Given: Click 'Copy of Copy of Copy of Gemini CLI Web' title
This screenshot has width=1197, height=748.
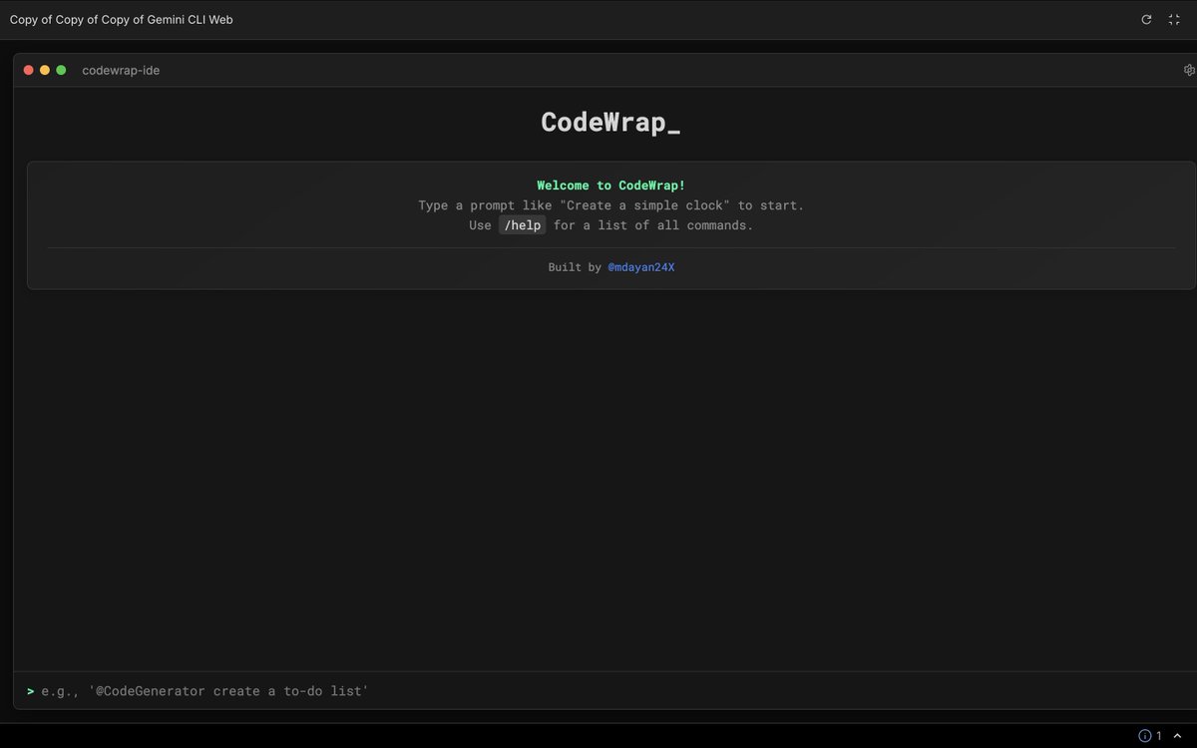Looking at the screenshot, I should pos(122,19).
